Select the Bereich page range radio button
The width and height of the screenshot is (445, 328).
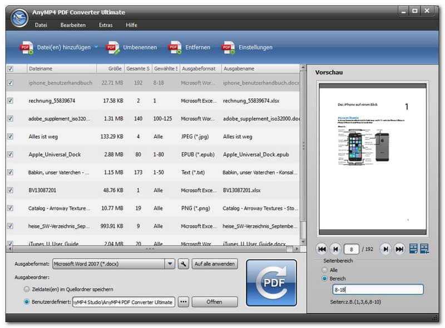coord(324,279)
